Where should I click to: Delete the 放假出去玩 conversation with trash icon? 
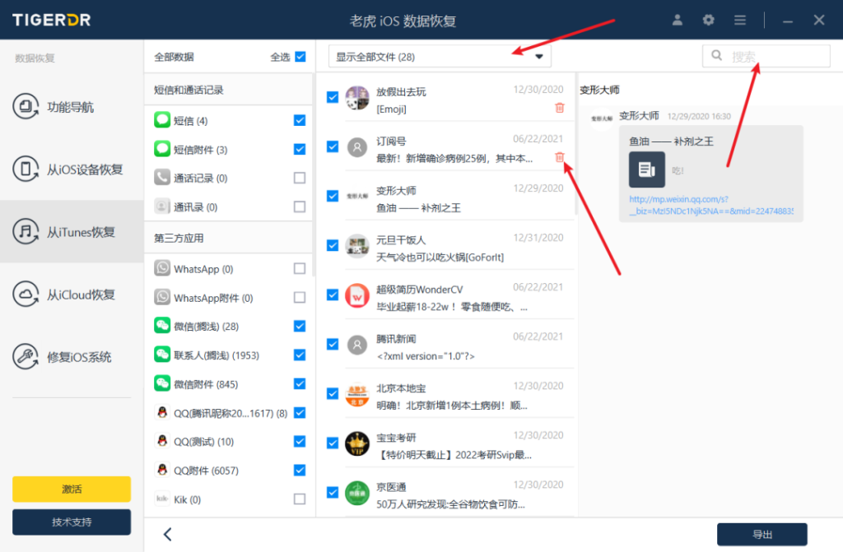pyautogui.click(x=560, y=108)
